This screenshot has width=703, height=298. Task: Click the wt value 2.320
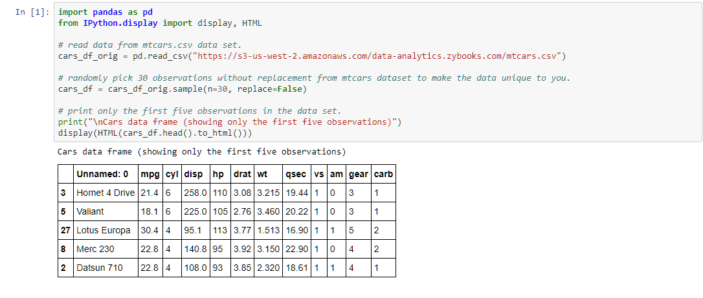point(268,268)
